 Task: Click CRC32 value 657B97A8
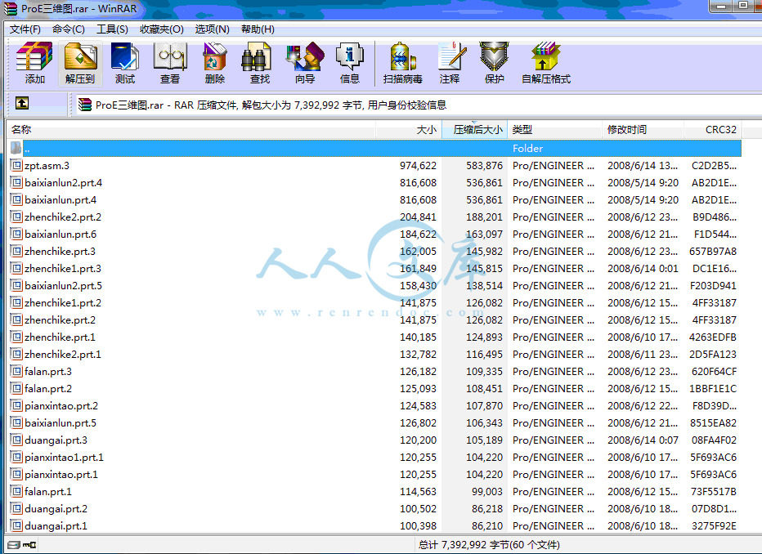(x=713, y=252)
